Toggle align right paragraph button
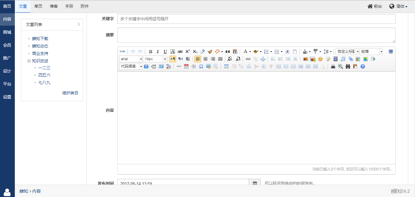Image resolution: width=415 pixels, height=197 pixels. [x=213, y=59]
